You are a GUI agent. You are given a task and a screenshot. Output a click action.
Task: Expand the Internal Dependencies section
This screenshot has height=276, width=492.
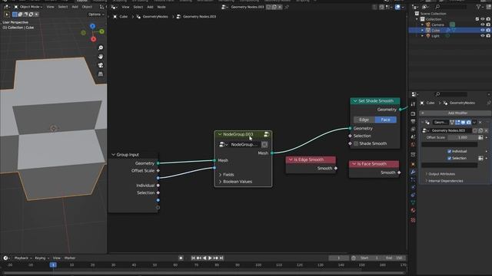pyautogui.click(x=444, y=181)
